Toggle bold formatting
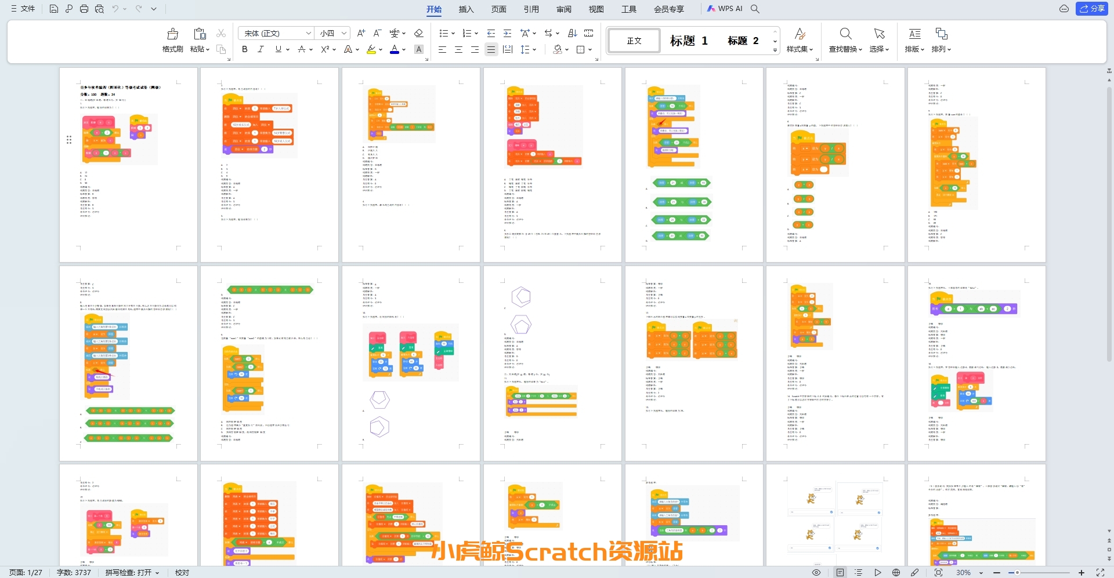The width and height of the screenshot is (1114, 578). click(x=245, y=49)
